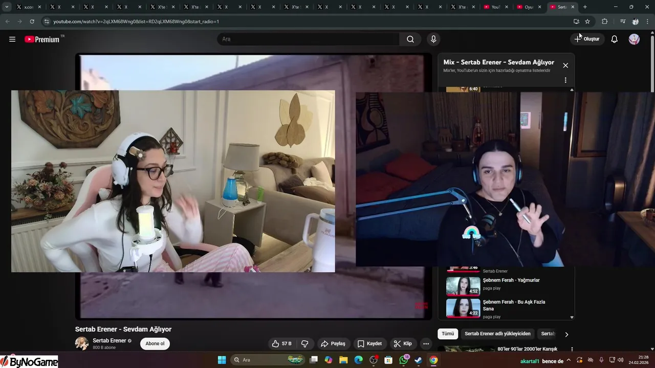Screen dimensions: 655x368
Task: Open WhatsApp from taskbar
Action: pos(403,360)
